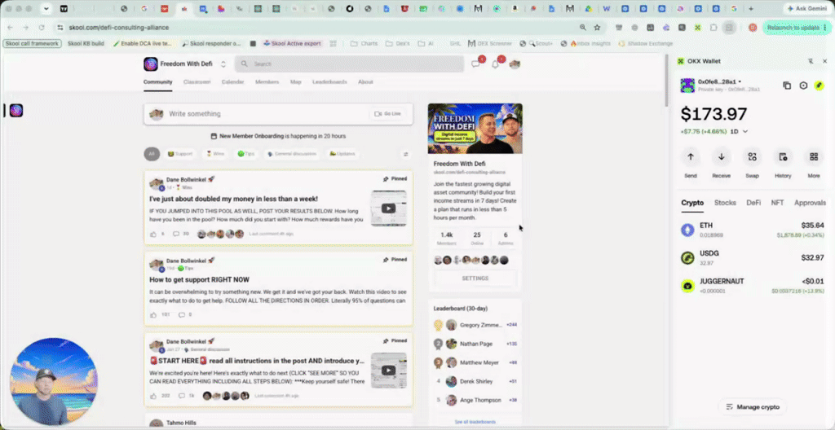
Task: Click the Freedom With Defi logo icon in header
Action: (150, 64)
